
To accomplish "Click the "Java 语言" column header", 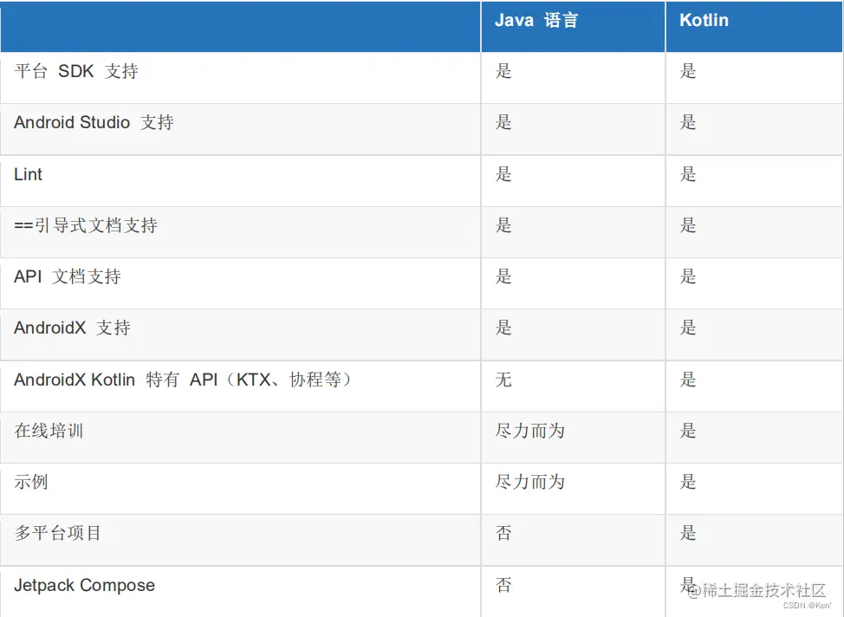I will [536, 21].
